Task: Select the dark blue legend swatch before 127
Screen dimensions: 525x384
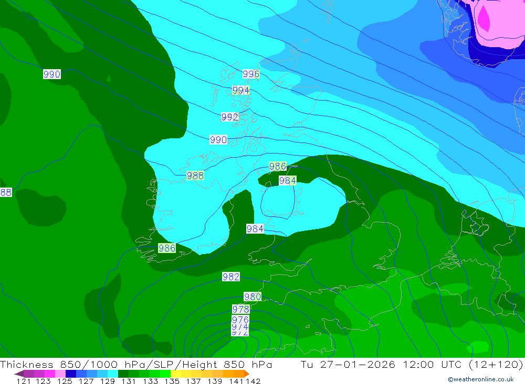Action: click(x=71, y=374)
